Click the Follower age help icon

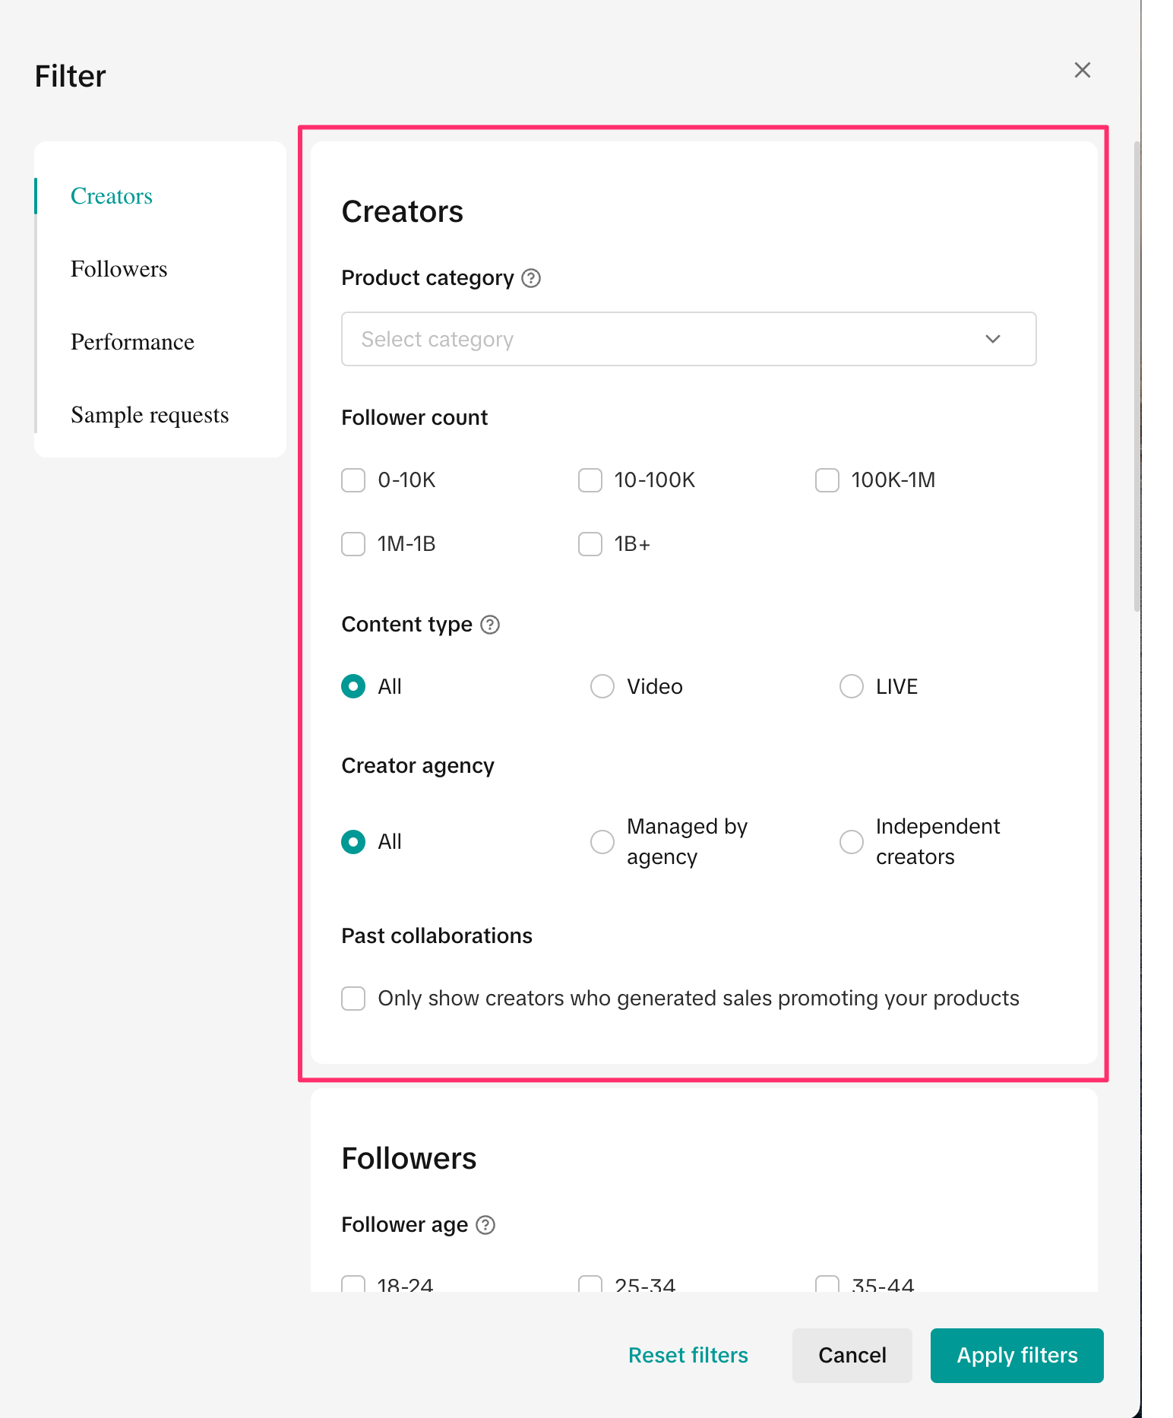485,1225
